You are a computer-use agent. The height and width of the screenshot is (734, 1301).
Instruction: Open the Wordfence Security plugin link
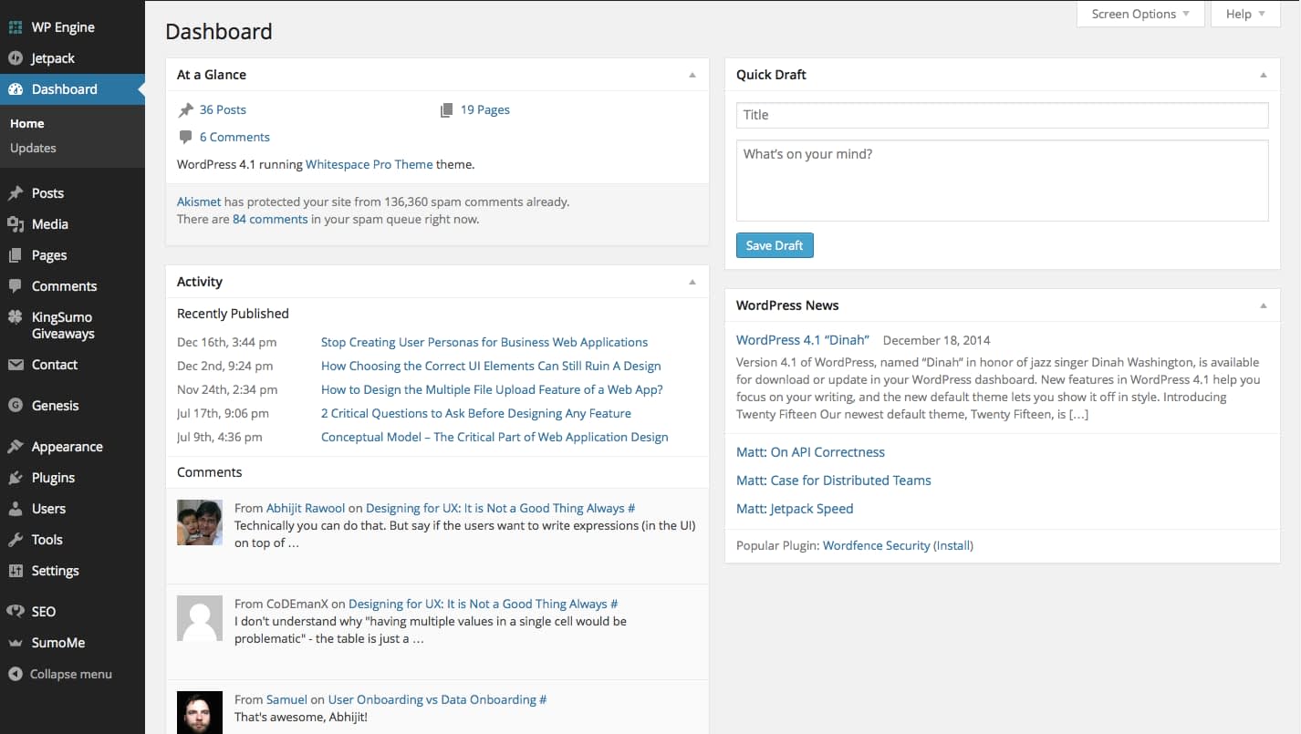click(x=877, y=545)
